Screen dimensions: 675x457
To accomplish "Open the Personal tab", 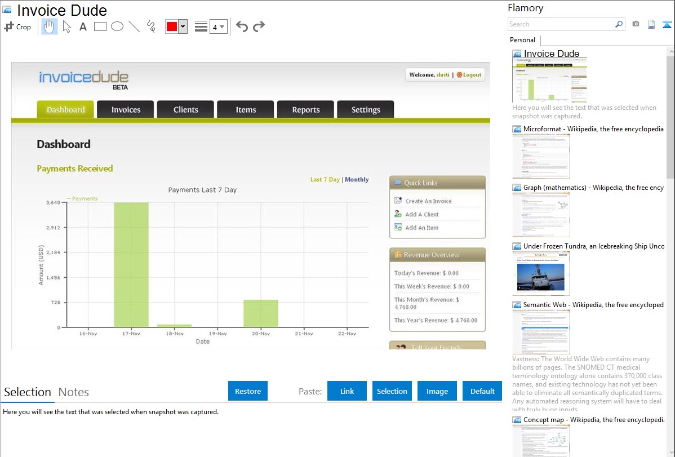I will click(x=523, y=40).
